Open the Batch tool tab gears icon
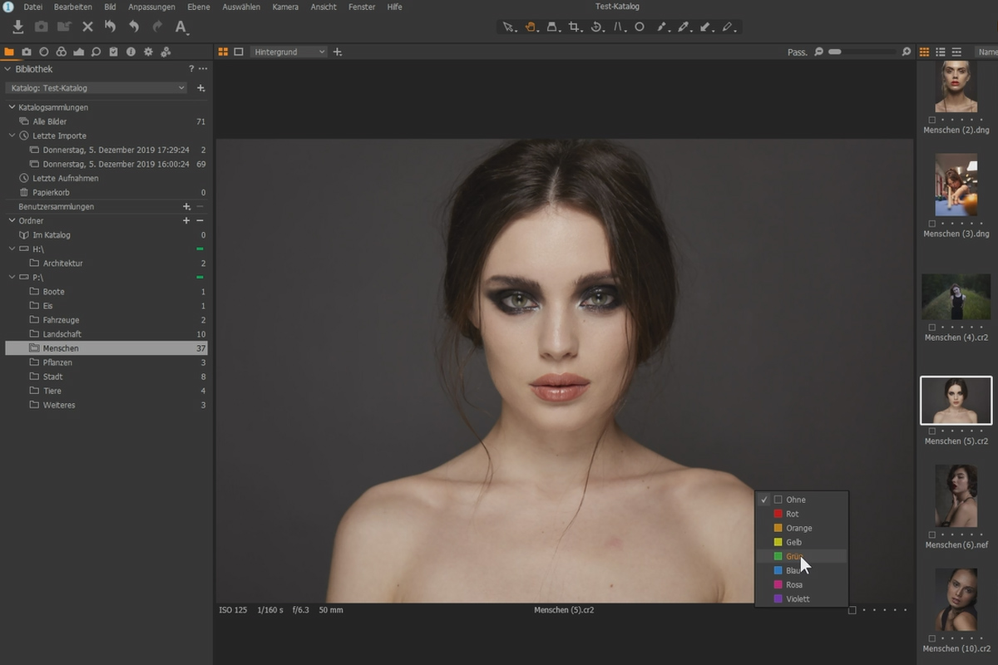Viewport: 998px width, 665px height. [x=166, y=52]
